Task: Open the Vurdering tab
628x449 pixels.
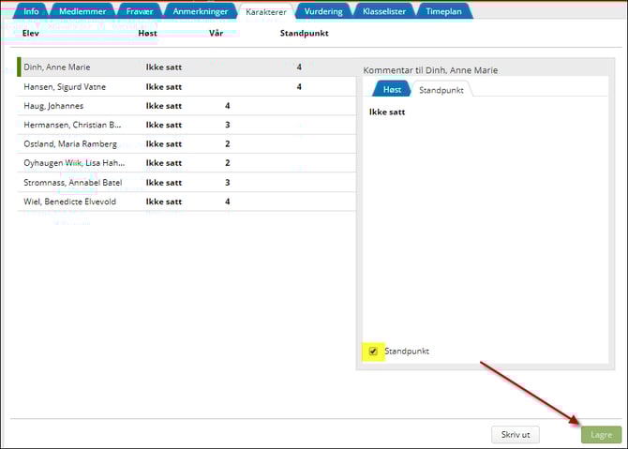Action: (323, 11)
